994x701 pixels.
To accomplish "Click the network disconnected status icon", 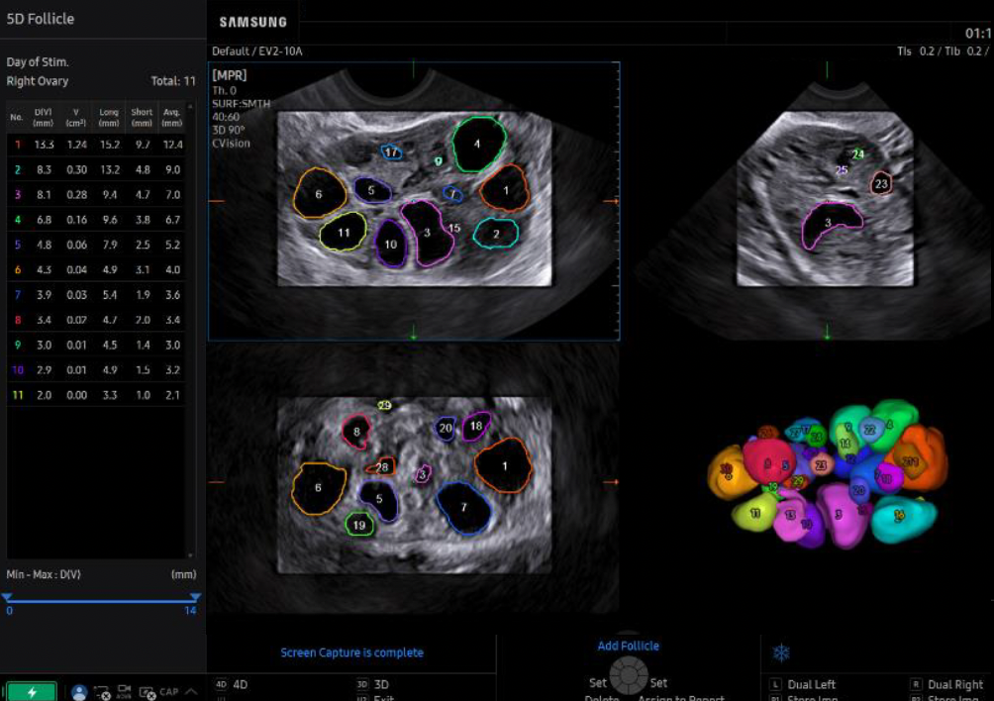I will (x=102, y=693).
